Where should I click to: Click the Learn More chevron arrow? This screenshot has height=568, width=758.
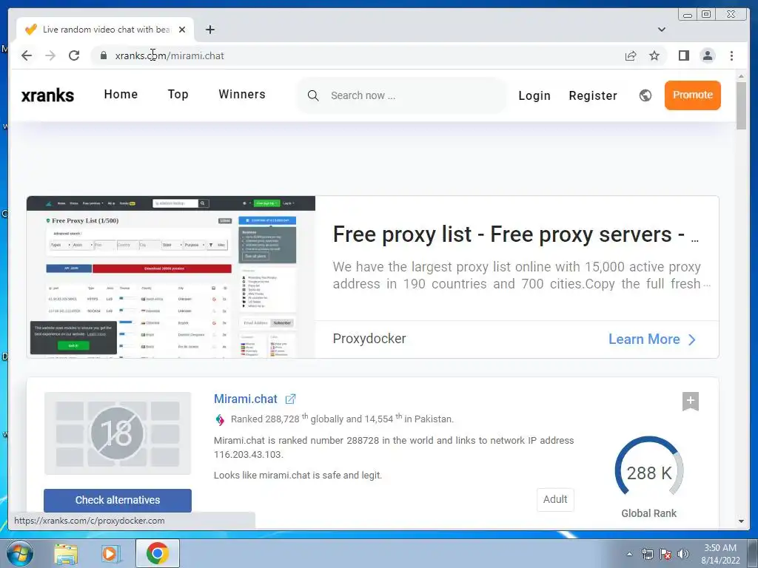pyautogui.click(x=692, y=339)
